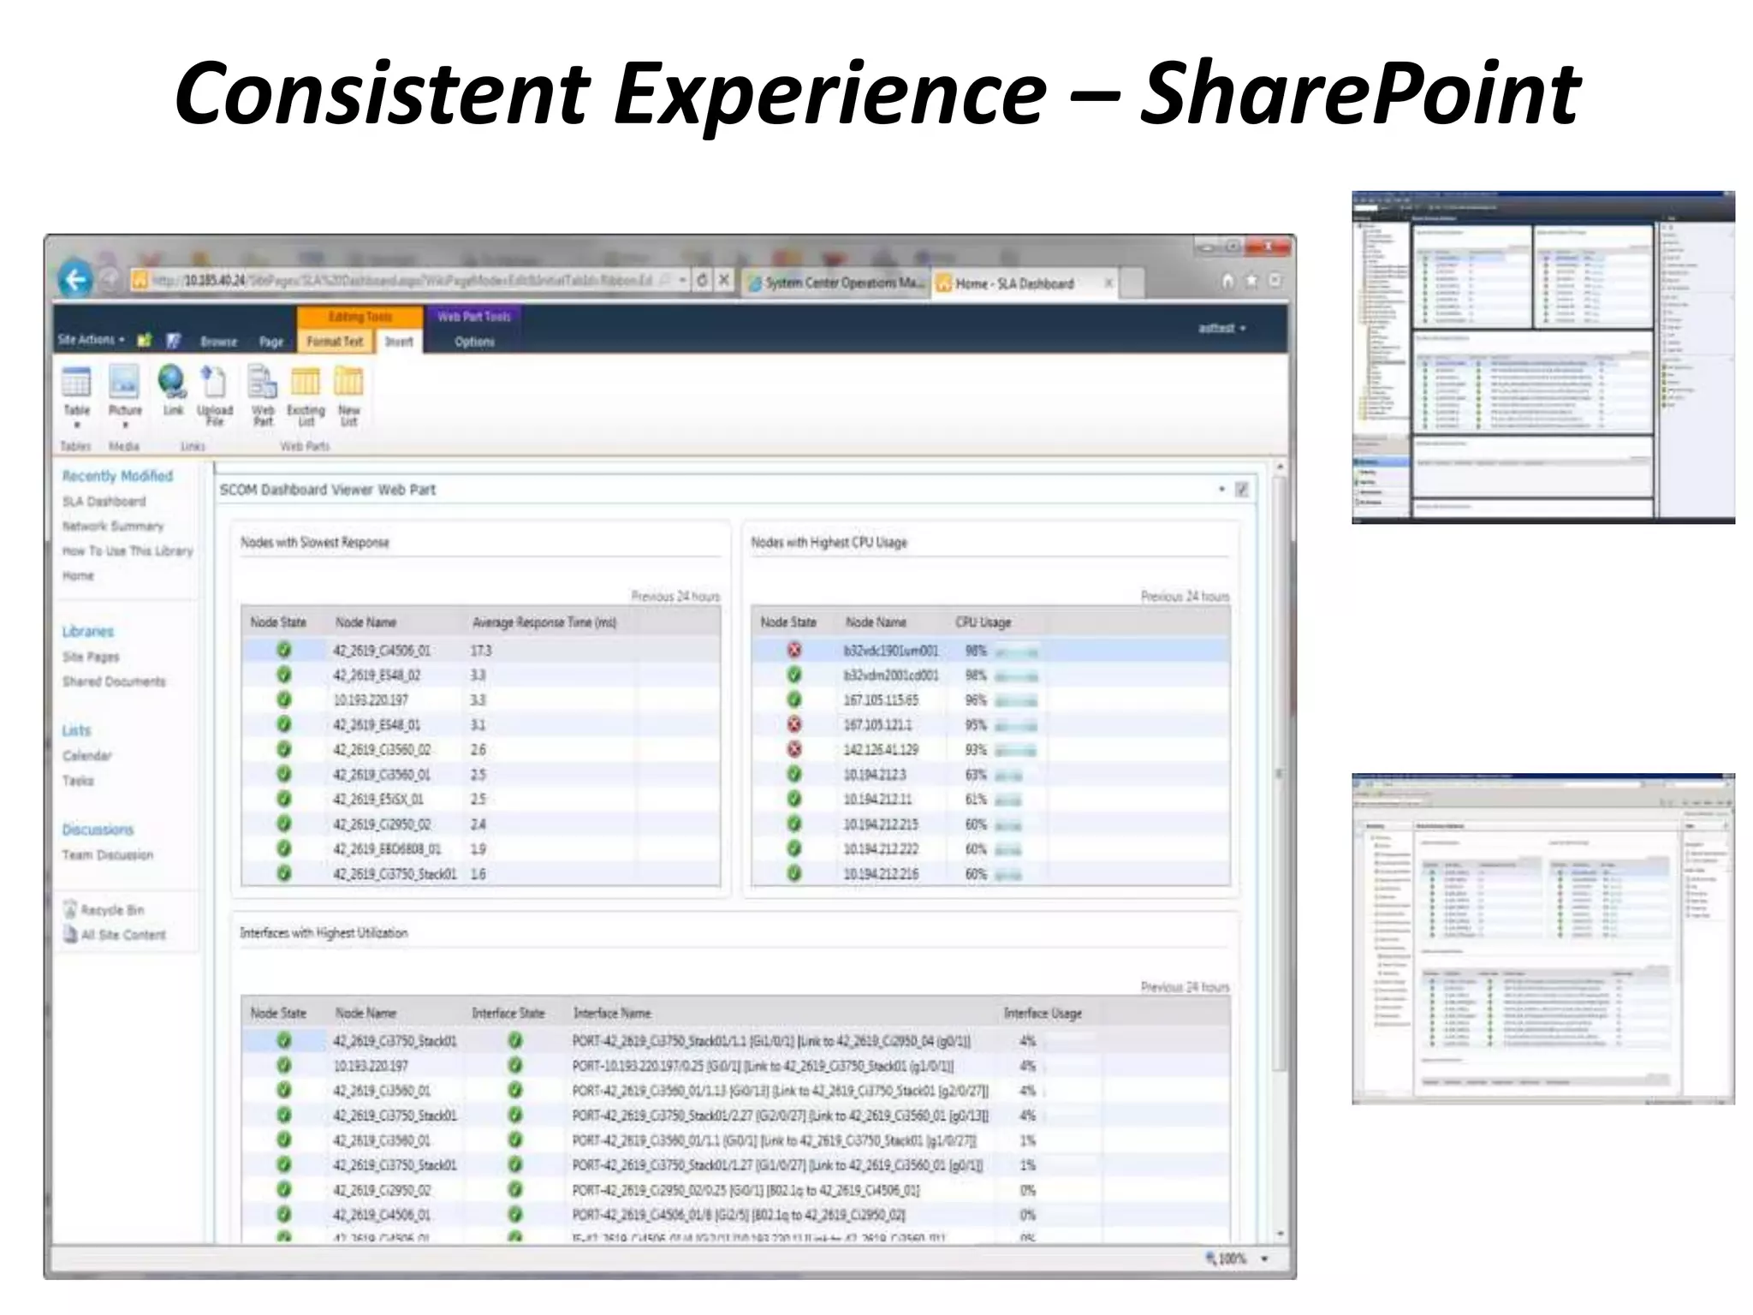The image size is (1753, 1315).
Task: Select the Format Text ribbon tab
Action: click(335, 342)
